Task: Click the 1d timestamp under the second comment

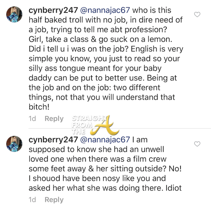Action: [x=32, y=200]
